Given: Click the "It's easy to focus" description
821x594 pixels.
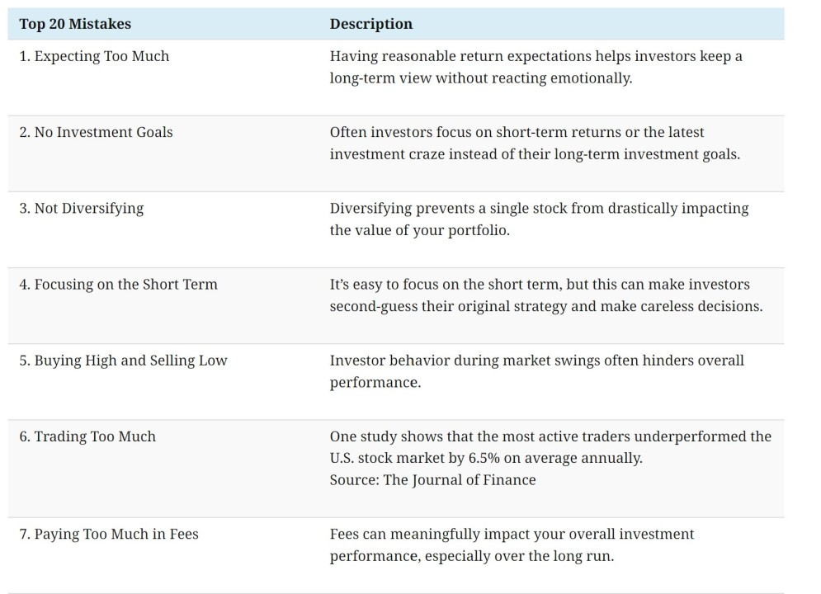Looking at the screenshot, I should tap(540, 284).
